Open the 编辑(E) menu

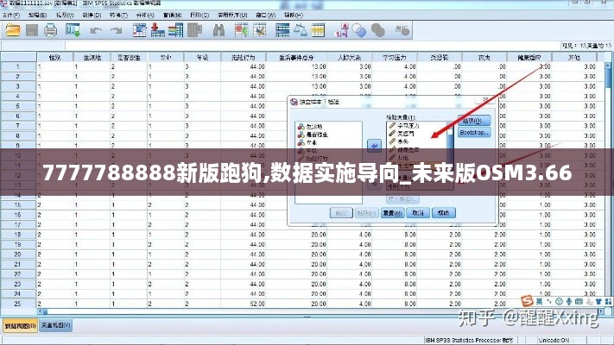click(38, 16)
